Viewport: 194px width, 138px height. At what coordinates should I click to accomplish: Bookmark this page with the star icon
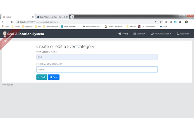pos(161,22)
